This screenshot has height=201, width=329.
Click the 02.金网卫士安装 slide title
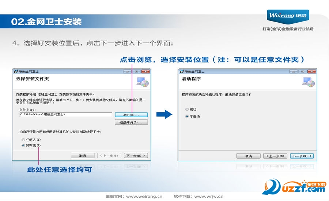(46, 22)
